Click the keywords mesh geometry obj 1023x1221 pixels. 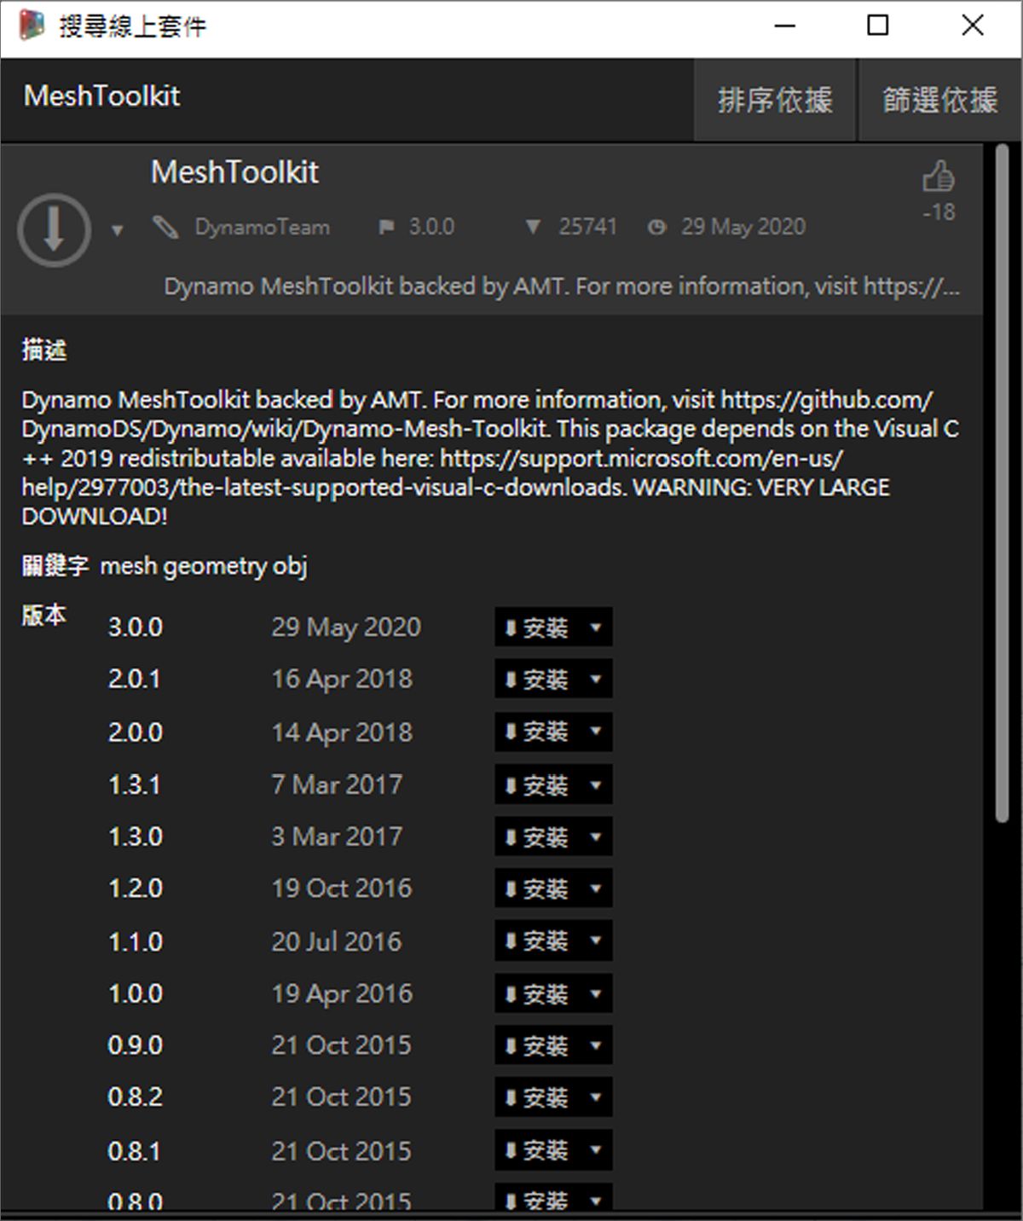click(x=204, y=566)
